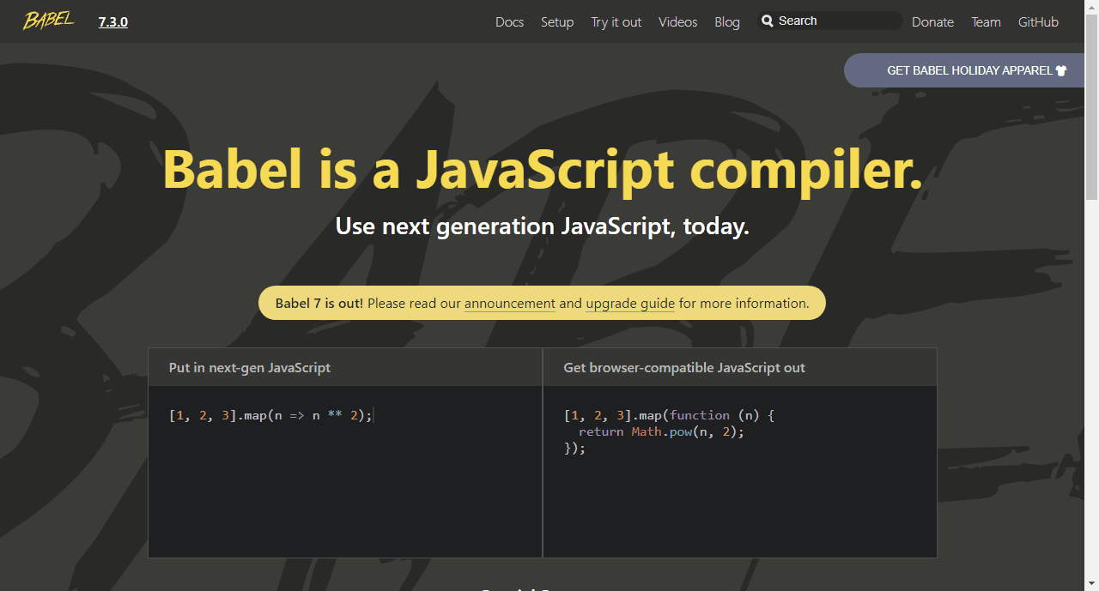Open the Videos section
The image size is (1099, 591).
click(x=677, y=21)
